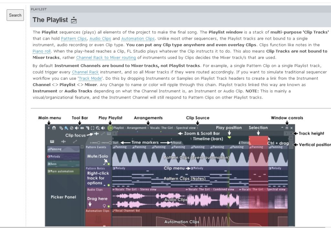
Task: Toggle mute dot on Pattern Events track
Action: pyautogui.click(x=109, y=164)
